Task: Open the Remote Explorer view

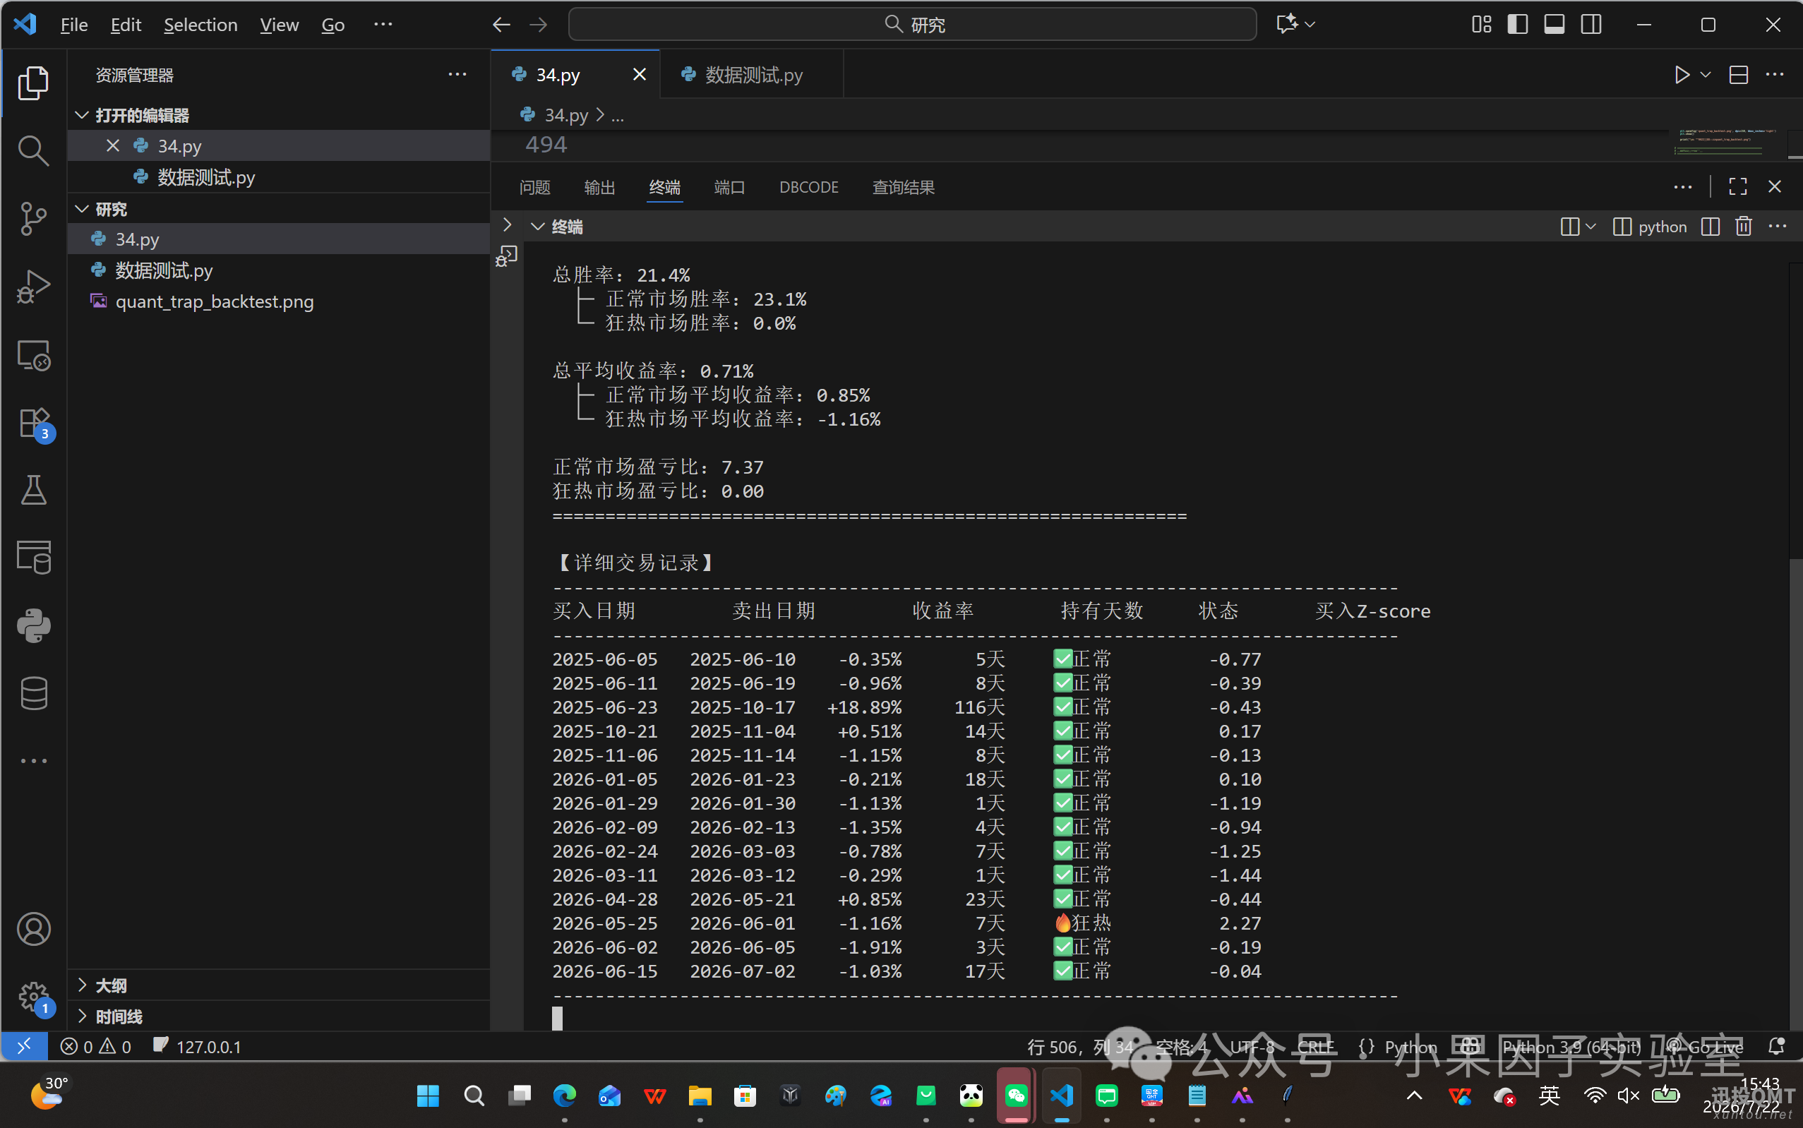Action: coord(34,355)
